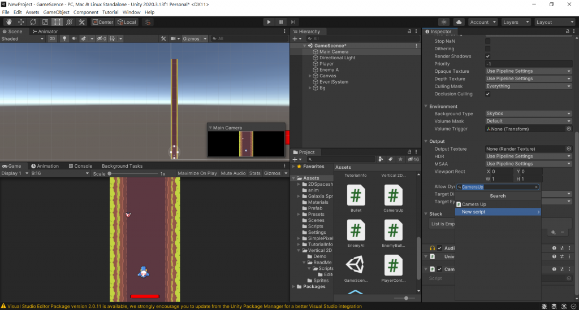Select the Hand tool in the toolbar
Viewport: 579px width, 310px height.
[x=9, y=22]
